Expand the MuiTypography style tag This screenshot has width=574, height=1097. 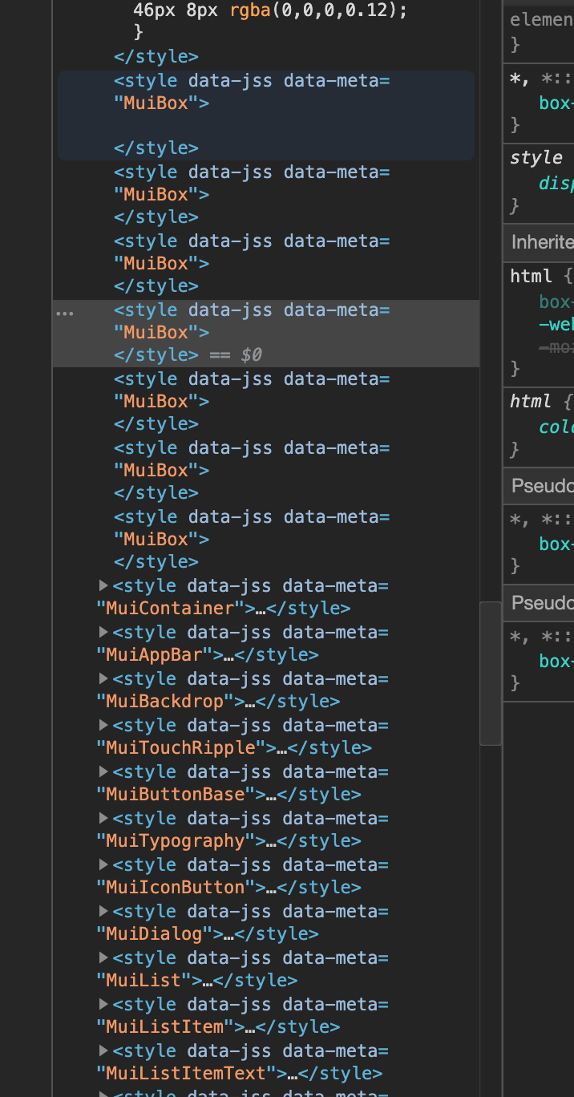(103, 818)
